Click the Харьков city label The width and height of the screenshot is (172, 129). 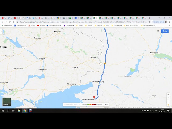coord(57,32)
